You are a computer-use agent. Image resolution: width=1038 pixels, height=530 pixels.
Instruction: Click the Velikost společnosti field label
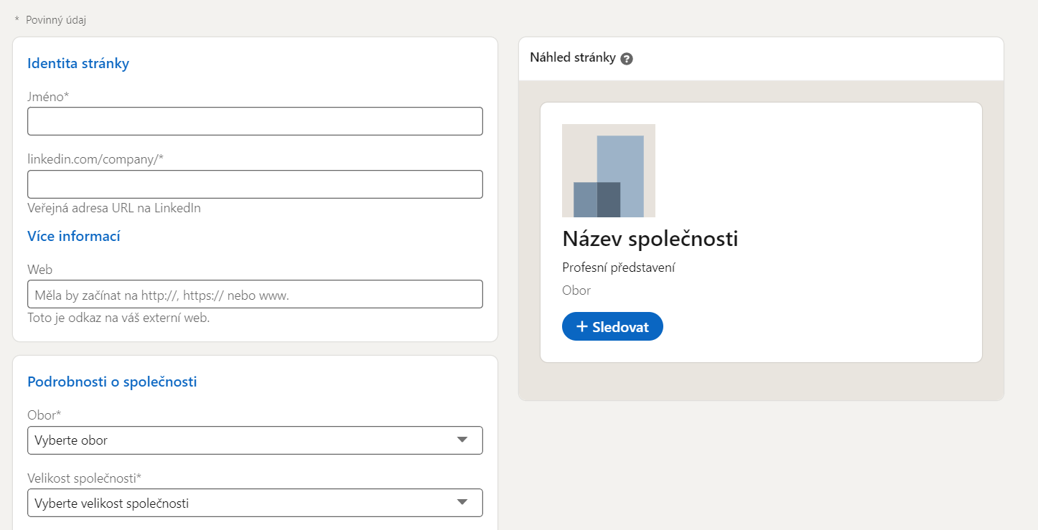(x=84, y=478)
